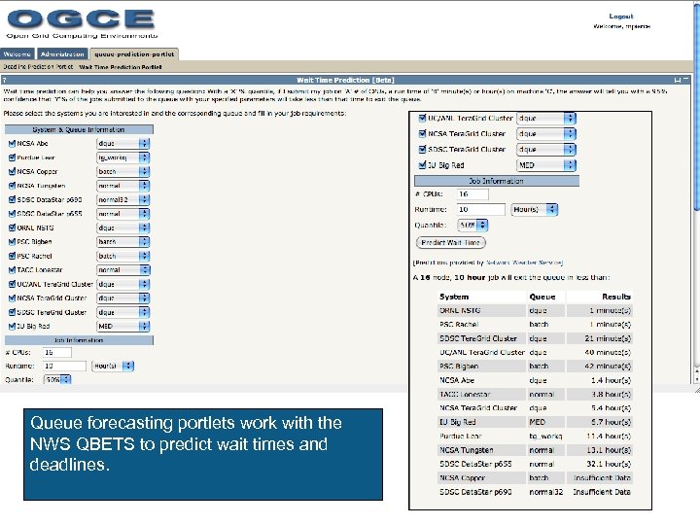Open the Network Weather Service link
This screenshot has width=700, height=525.
[x=524, y=262]
